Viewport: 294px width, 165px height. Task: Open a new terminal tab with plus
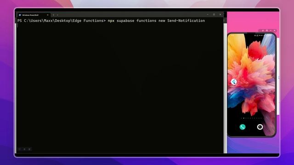pyautogui.click(x=53, y=15)
